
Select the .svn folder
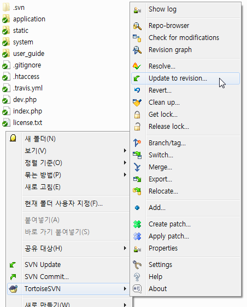tap(14, 8)
